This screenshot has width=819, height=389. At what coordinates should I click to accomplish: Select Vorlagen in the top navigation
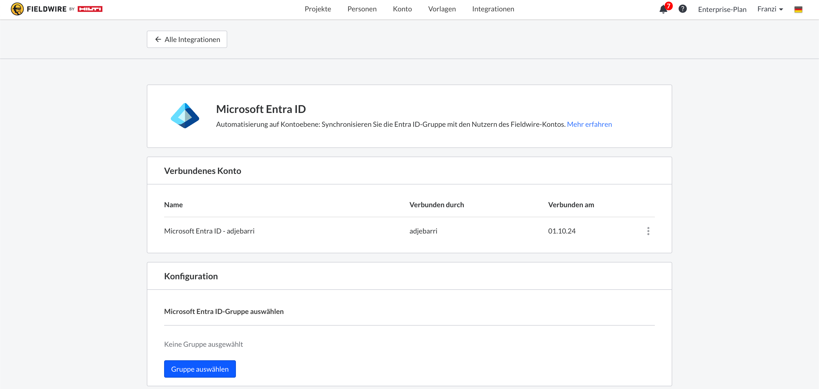pyautogui.click(x=442, y=9)
